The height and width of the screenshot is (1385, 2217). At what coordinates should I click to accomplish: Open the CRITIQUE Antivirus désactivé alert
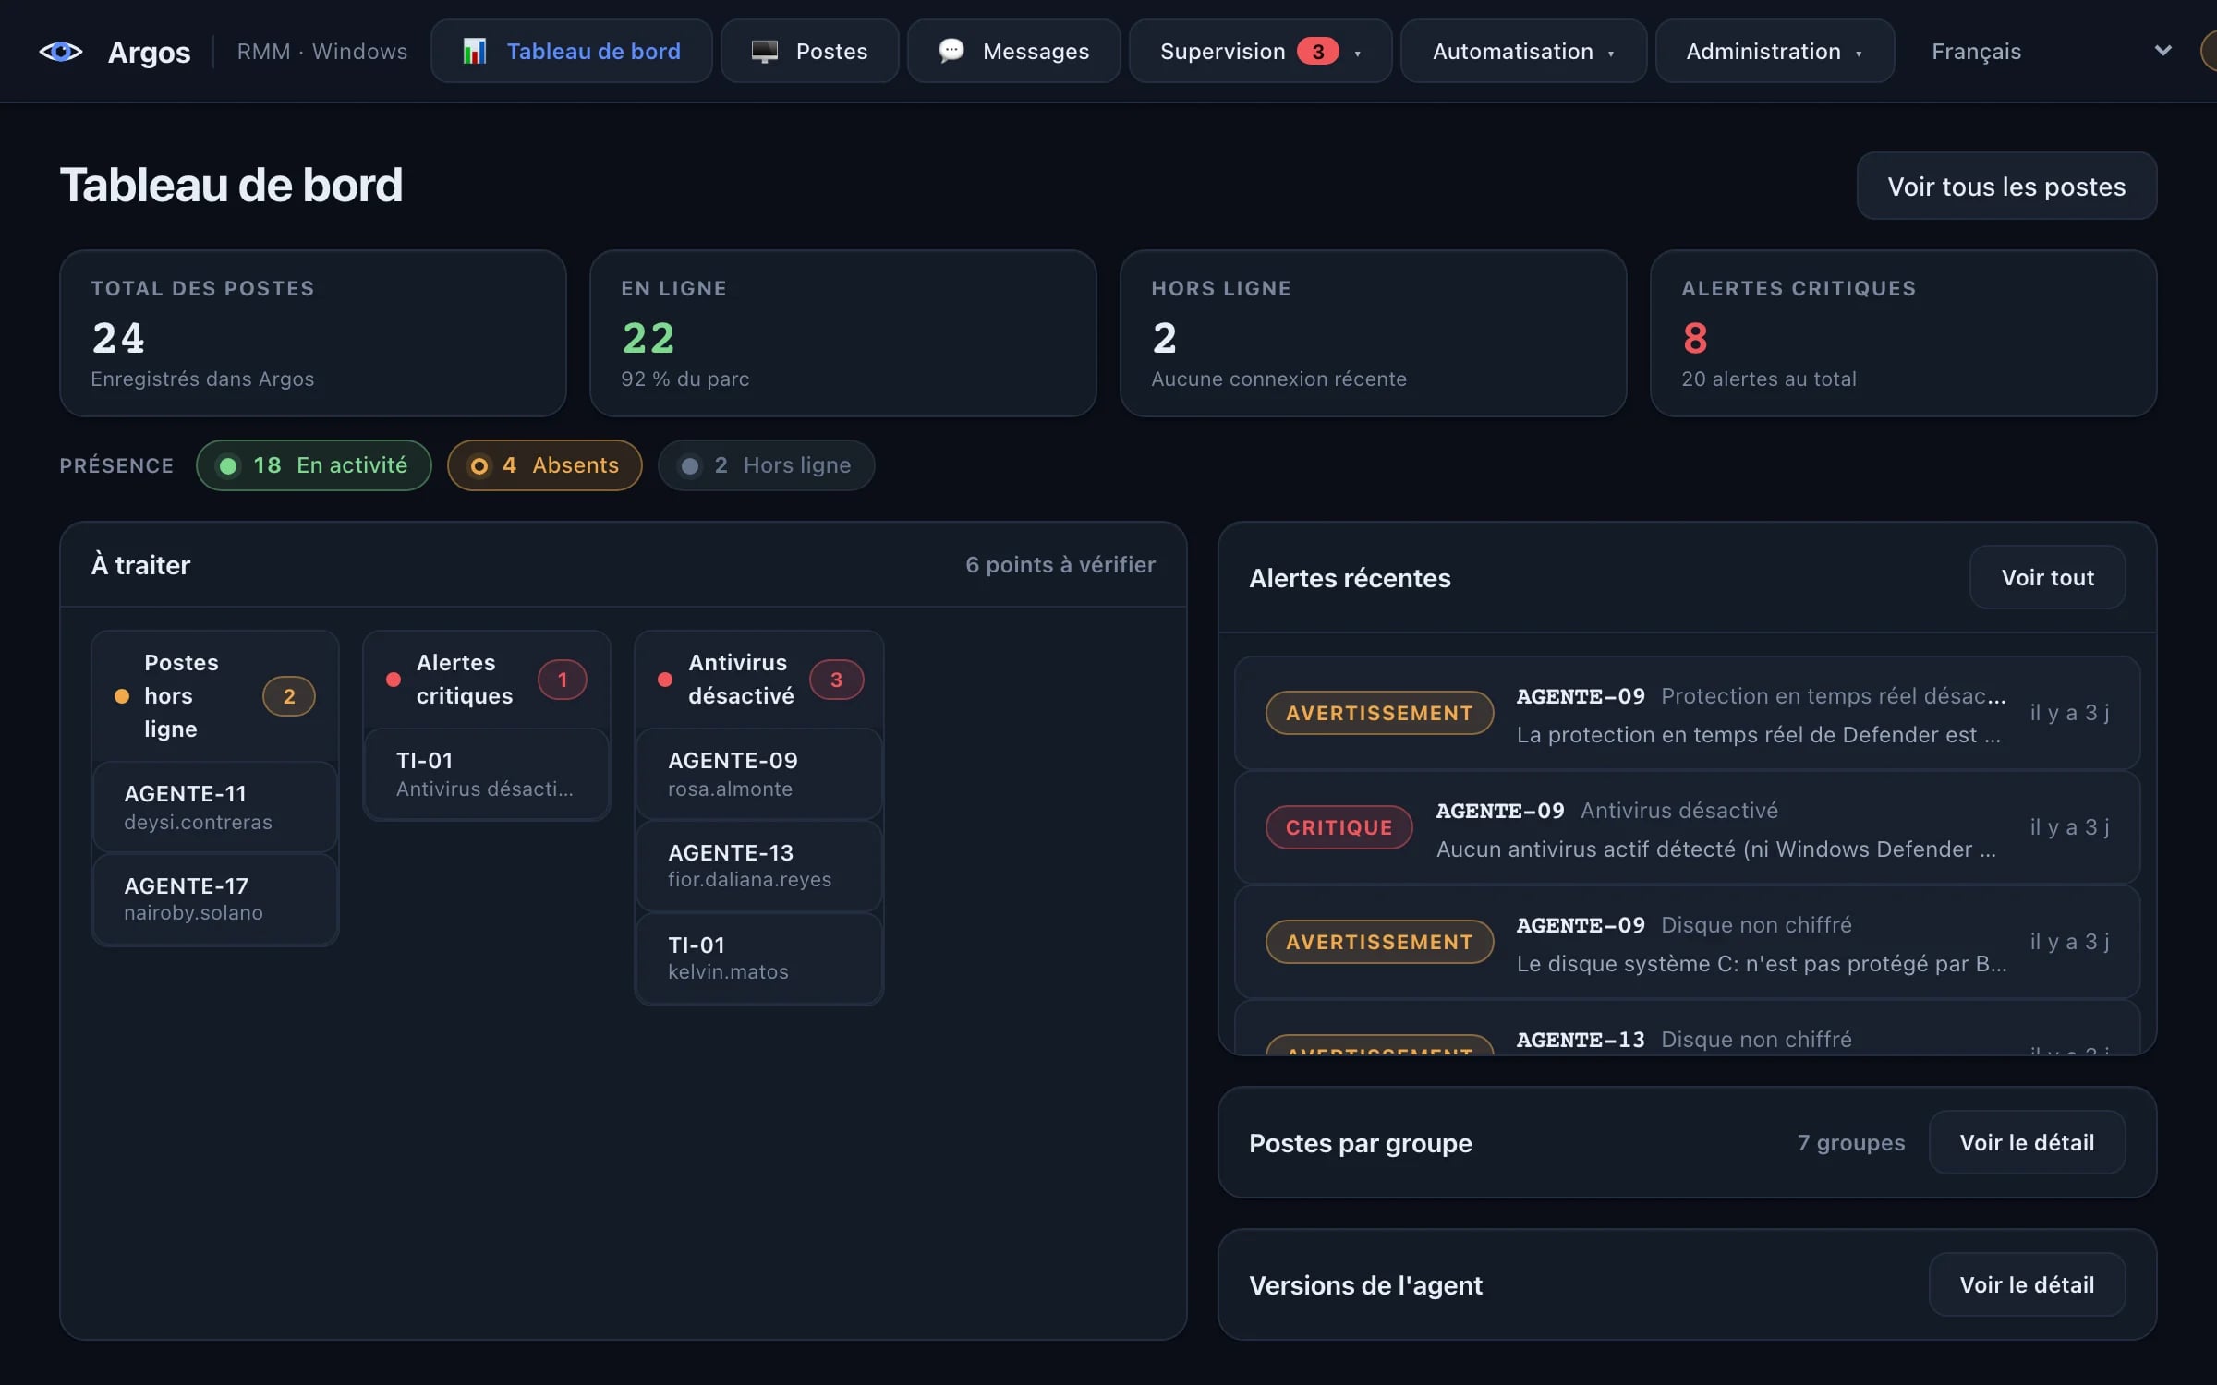click(1687, 827)
